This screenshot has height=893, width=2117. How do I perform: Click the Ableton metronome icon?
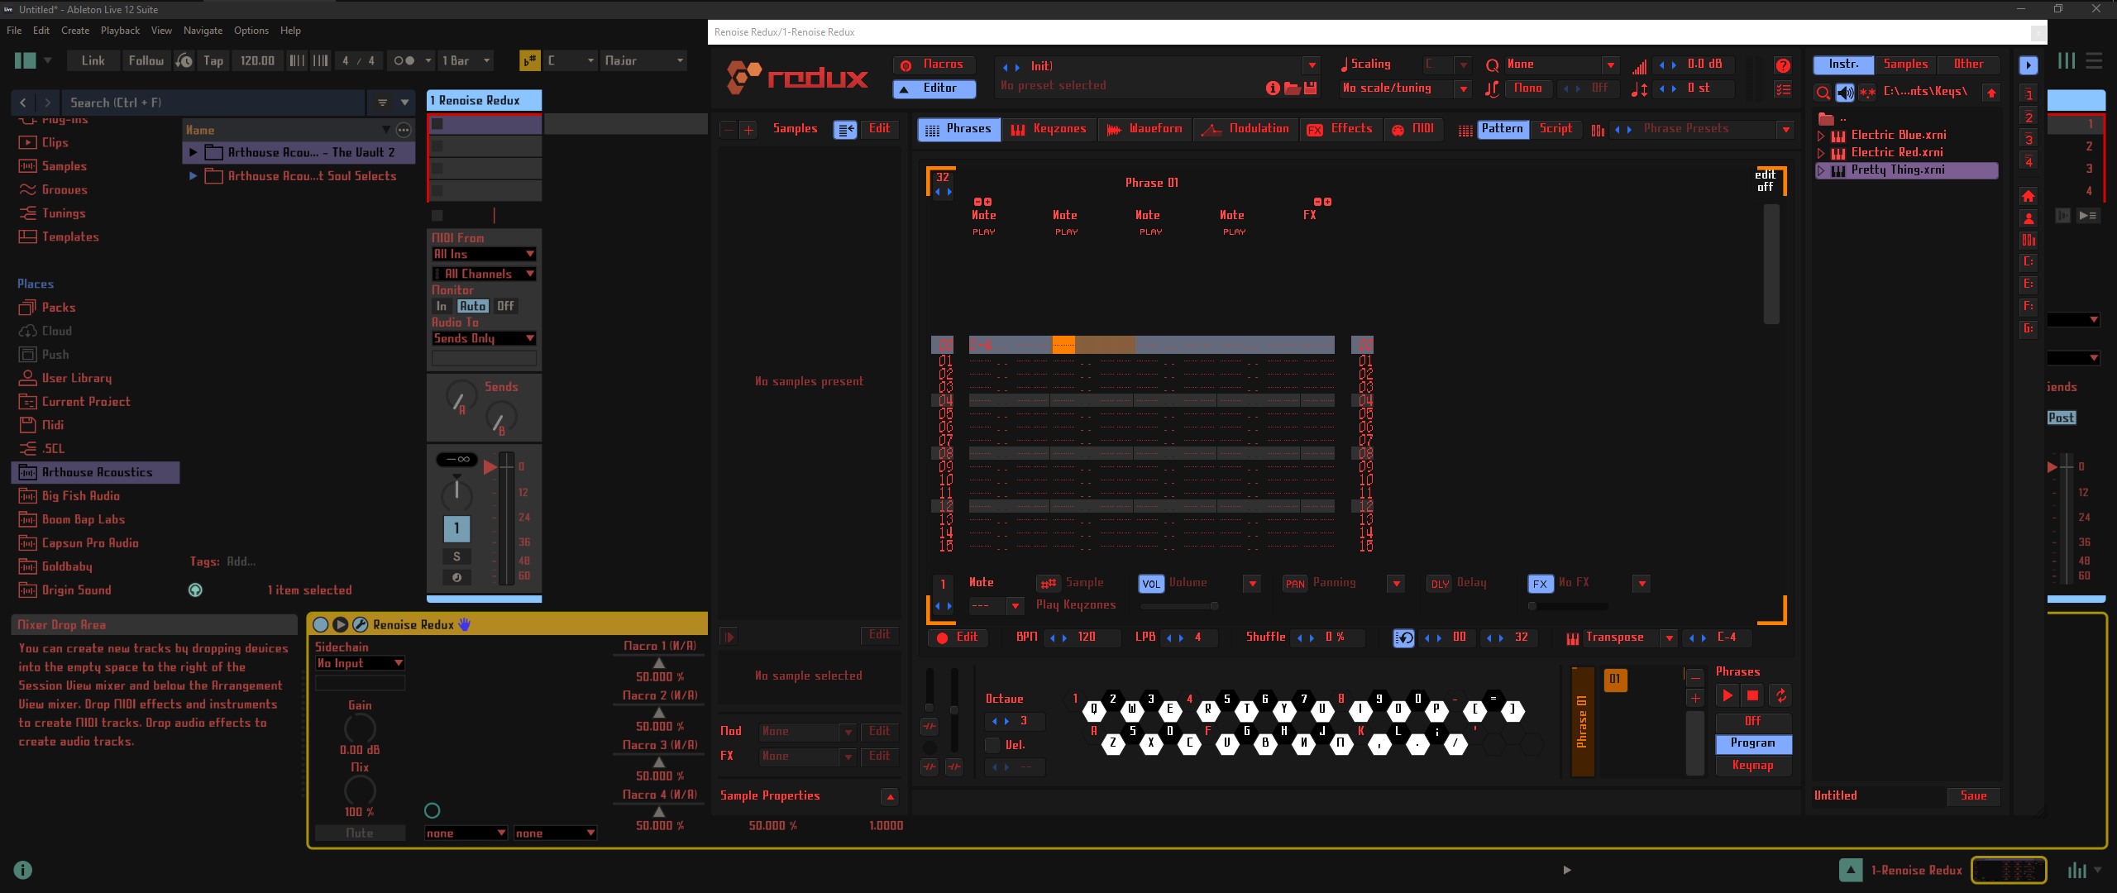(403, 60)
